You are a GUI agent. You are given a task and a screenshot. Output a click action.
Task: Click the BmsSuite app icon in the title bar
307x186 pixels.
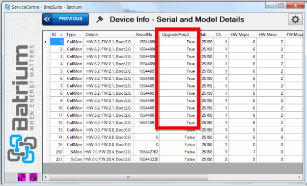[7, 7]
